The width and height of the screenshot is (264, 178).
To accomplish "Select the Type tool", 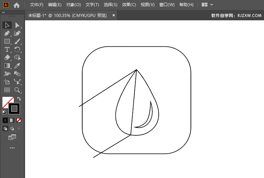I will [7, 49].
